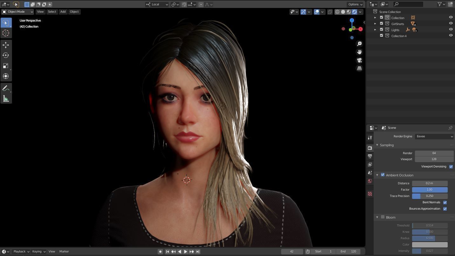Exclude GirlShorts collection using its checkbox
Screen dimensions: 455x256
(382, 23)
